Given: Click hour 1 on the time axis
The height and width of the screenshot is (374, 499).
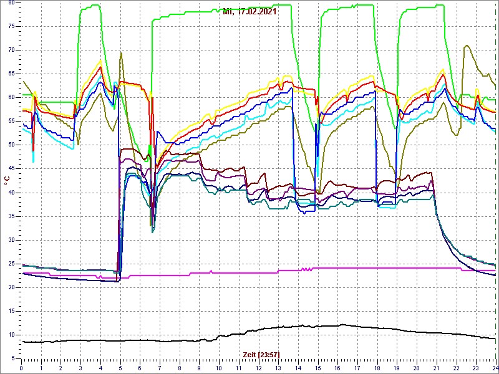Looking at the screenshot, I should pos(41,368).
